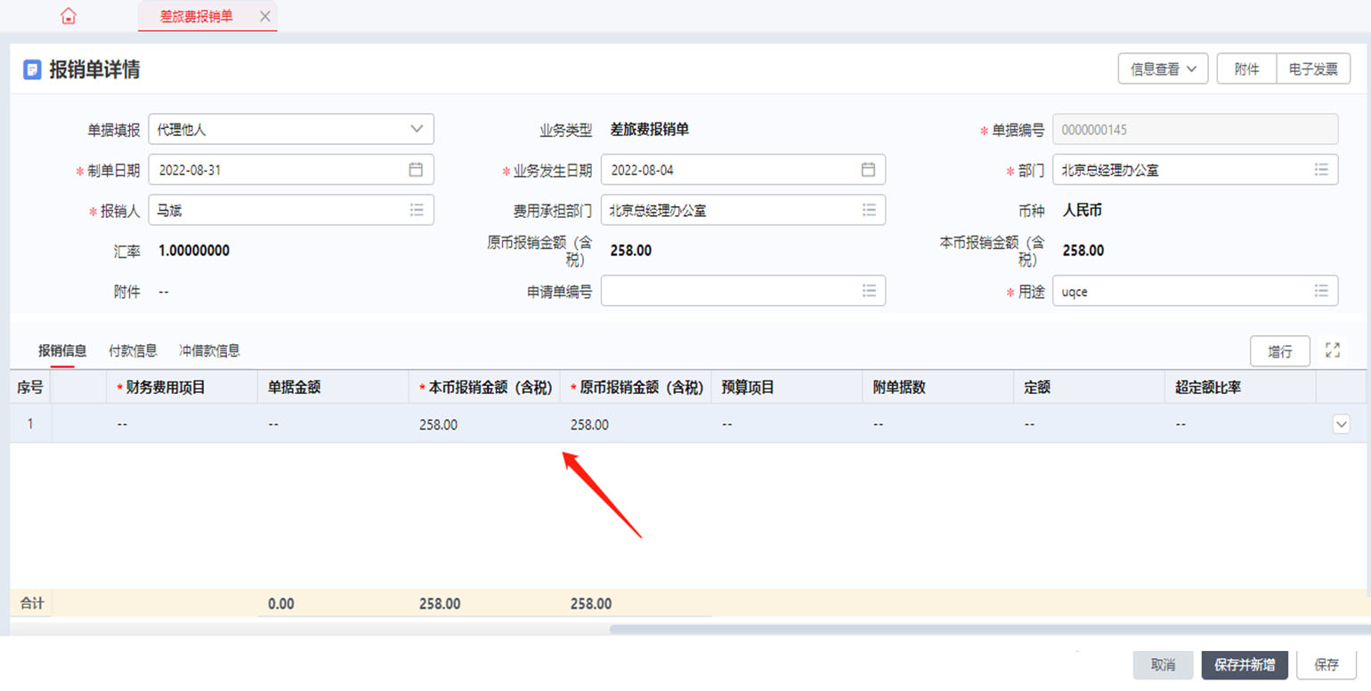This screenshot has width=1371, height=691.
Task: Go to the home page icon
Action: pyautogui.click(x=69, y=16)
